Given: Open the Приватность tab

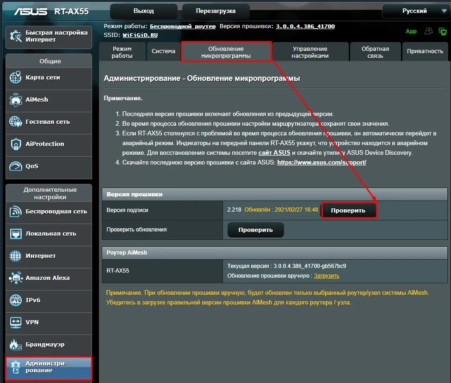Looking at the screenshot, I should click(x=425, y=51).
